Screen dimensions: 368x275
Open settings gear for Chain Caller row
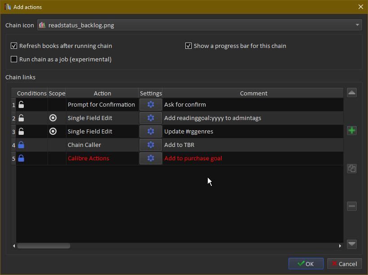(x=151, y=145)
